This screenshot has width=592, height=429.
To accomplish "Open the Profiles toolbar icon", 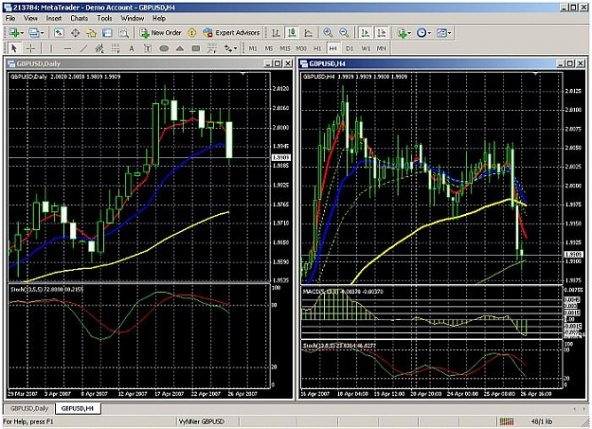I will [x=34, y=33].
